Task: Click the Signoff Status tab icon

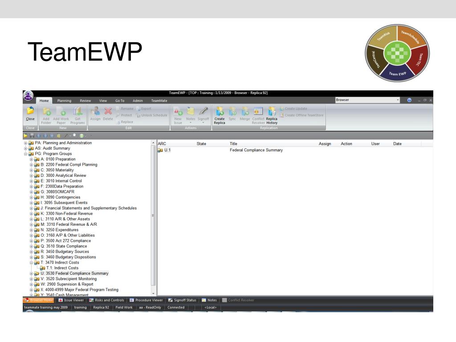Action: (171, 300)
